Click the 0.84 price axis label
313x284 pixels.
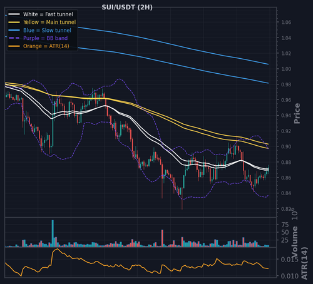point(286,193)
